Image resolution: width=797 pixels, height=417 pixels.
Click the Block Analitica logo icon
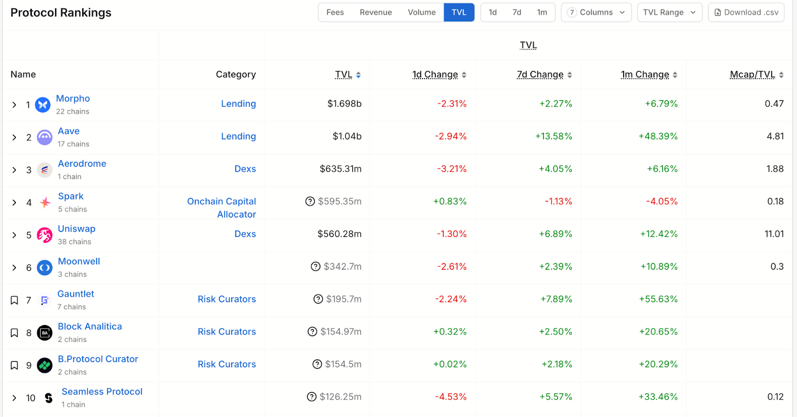point(44,333)
